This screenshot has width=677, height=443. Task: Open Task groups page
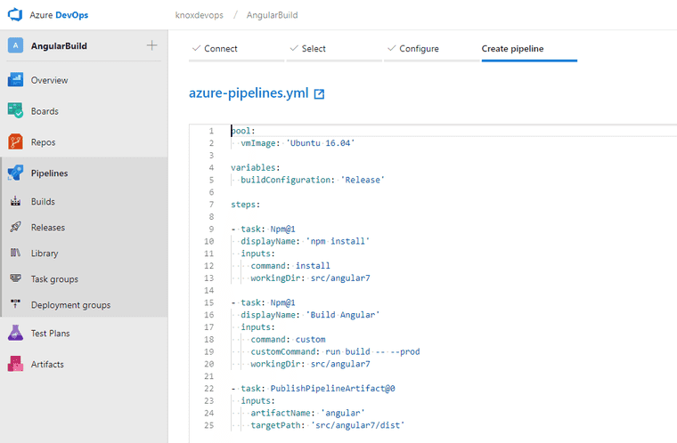click(54, 279)
